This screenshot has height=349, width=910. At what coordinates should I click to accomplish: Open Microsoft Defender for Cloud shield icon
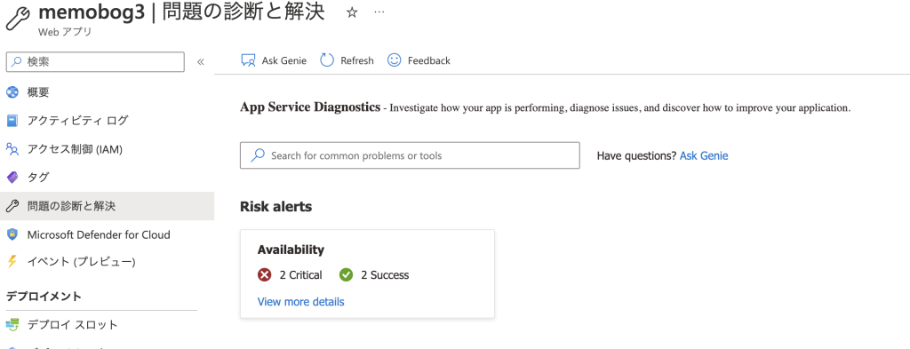click(12, 234)
